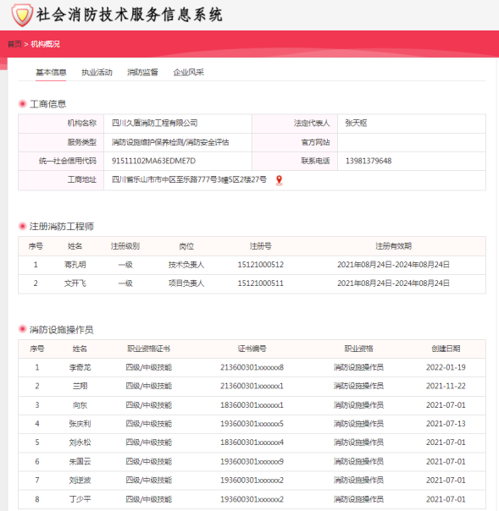Select certificate number 193600301xxxxxx9
The width and height of the screenshot is (499, 511).
(252, 461)
